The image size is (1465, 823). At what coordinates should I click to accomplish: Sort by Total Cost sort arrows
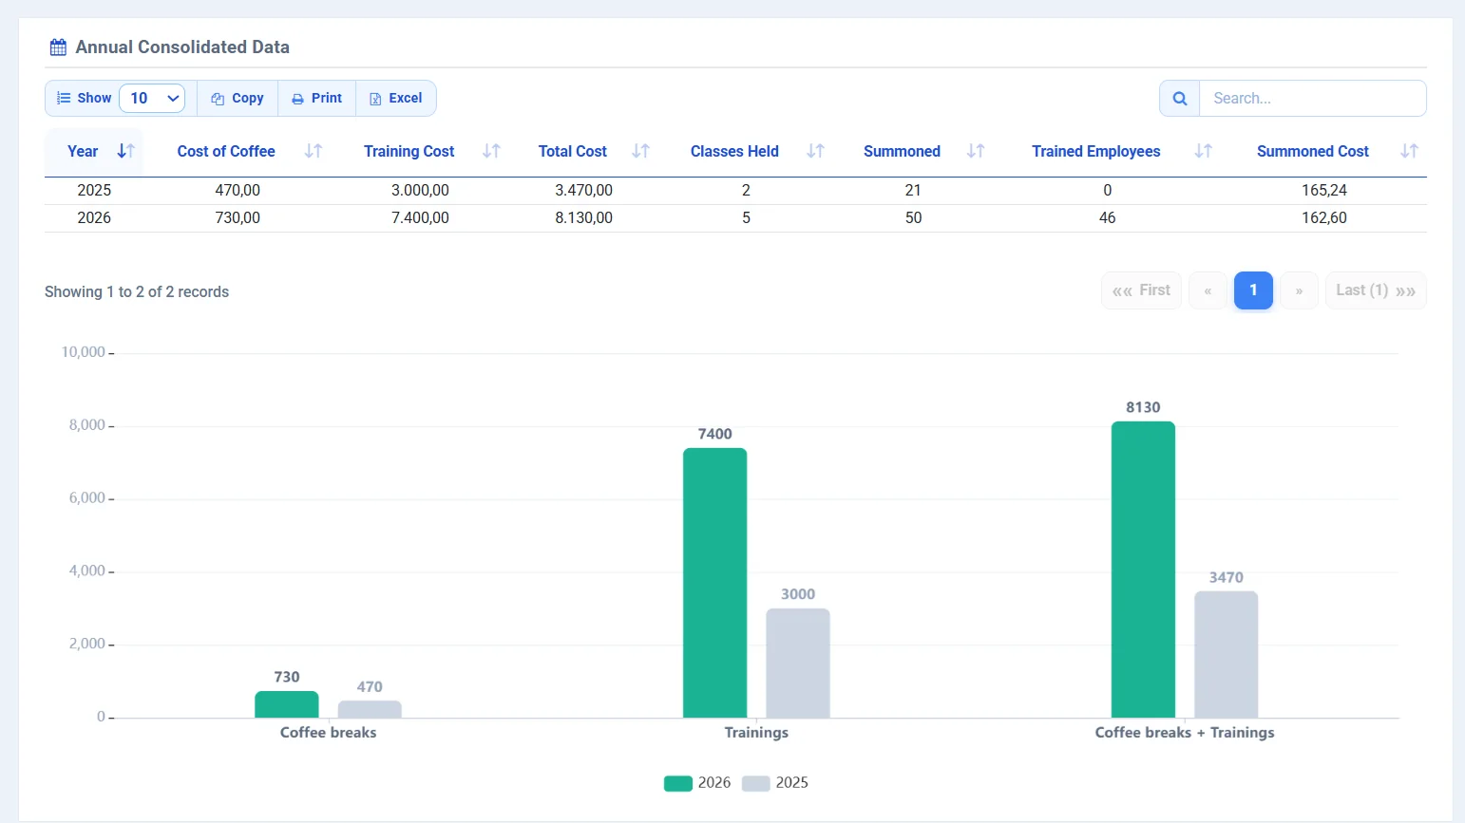[640, 151]
